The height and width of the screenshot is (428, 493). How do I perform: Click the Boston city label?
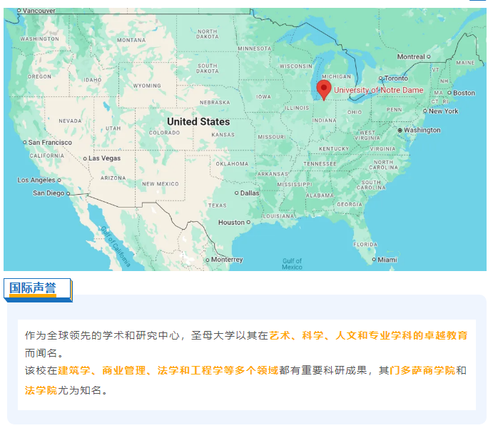464,93
